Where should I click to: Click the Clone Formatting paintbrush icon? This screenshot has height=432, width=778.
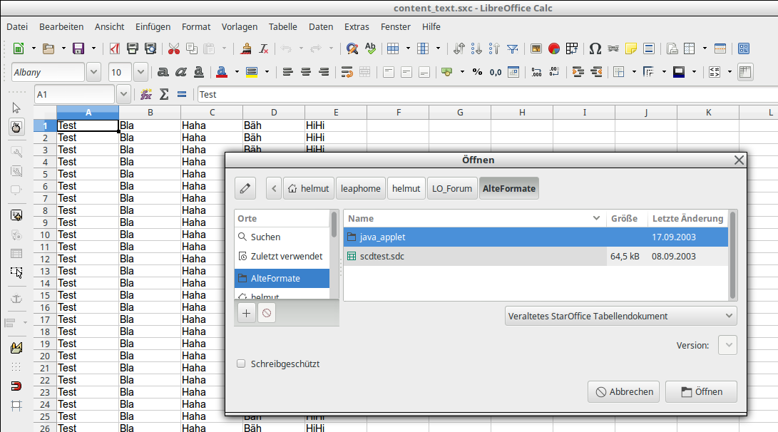pyautogui.click(x=246, y=48)
